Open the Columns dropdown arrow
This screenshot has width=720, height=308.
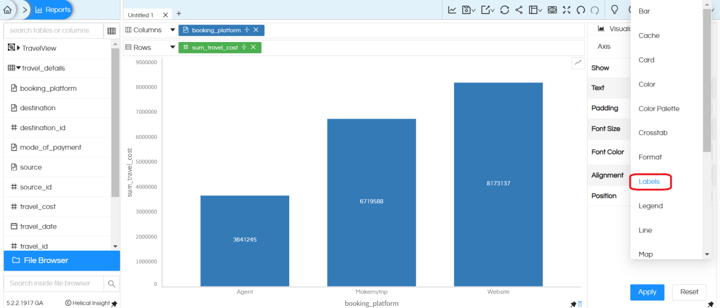point(173,30)
